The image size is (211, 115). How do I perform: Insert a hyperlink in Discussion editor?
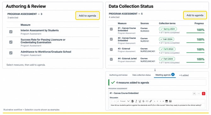(x=151, y=101)
